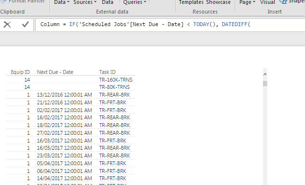This screenshot has height=185, width=305.
Task: Open the Edit Queries dropdown
Action: coord(135,2)
